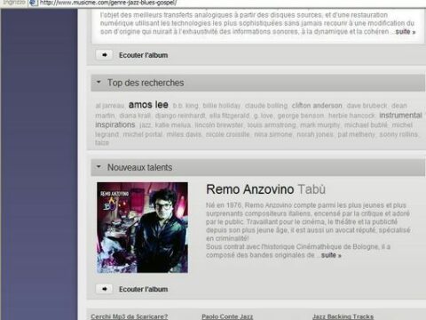The height and width of the screenshot is (320, 426).
Task: Open the 'Jazz Backing Tracks' ad link
Action: pyautogui.click(x=343, y=316)
